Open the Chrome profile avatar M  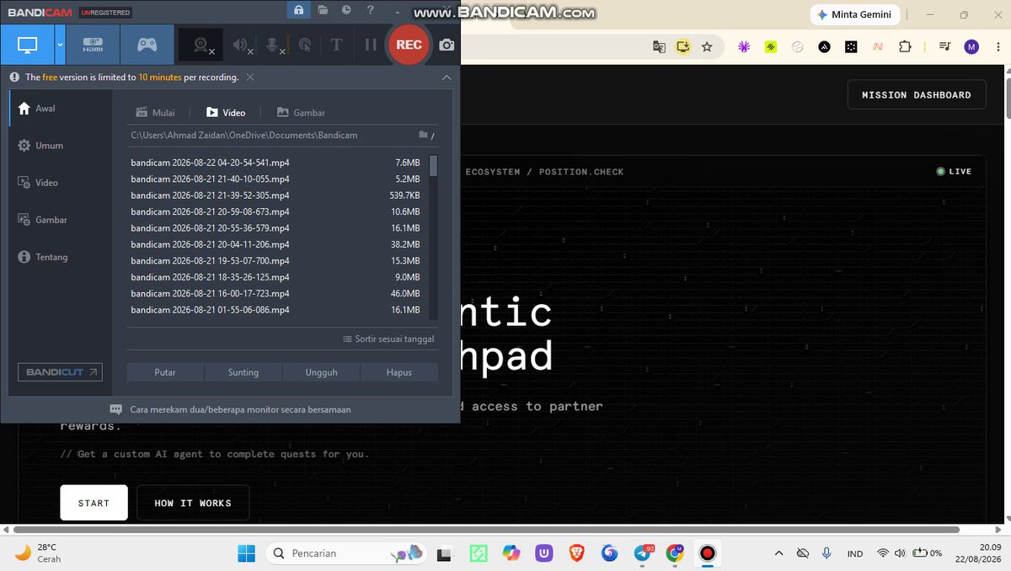[x=971, y=47]
